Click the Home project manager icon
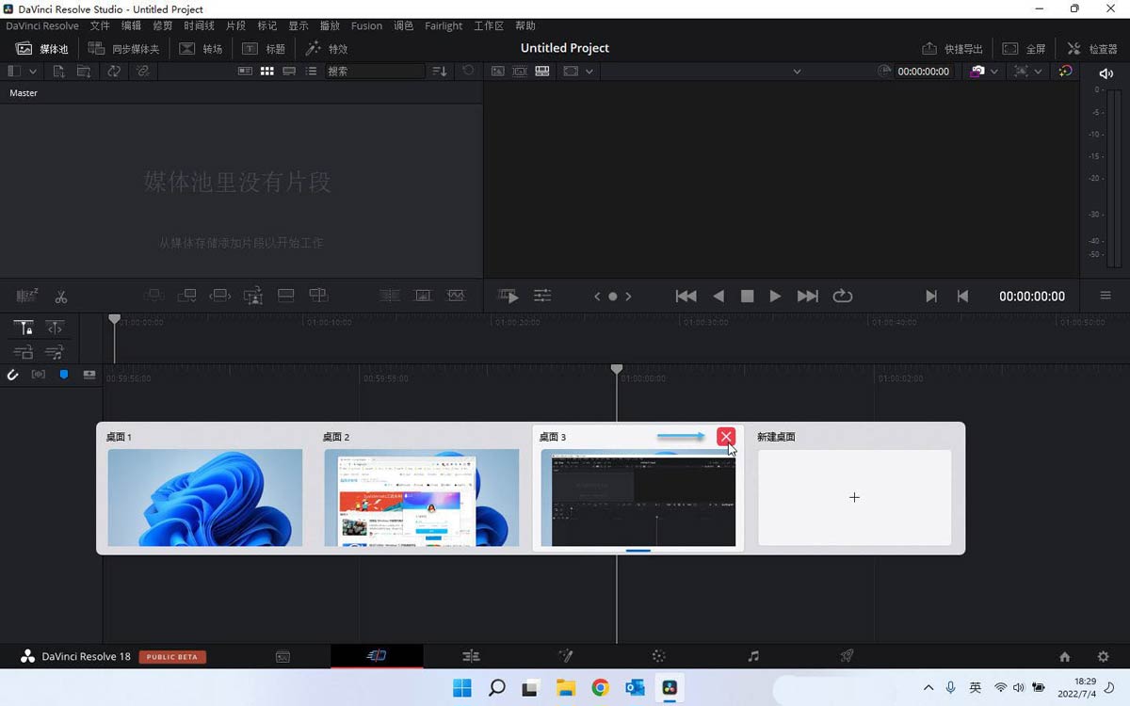Image resolution: width=1130 pixels, height=706 pixels. click(x=1064, y=656)
